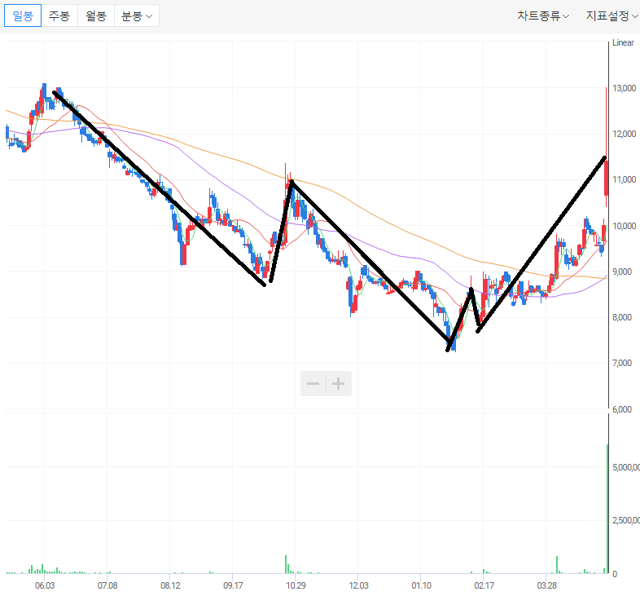This screenshot has height=596, width=640.
Task: Click the 9,000 price axis label
Action: pos(622,272)
